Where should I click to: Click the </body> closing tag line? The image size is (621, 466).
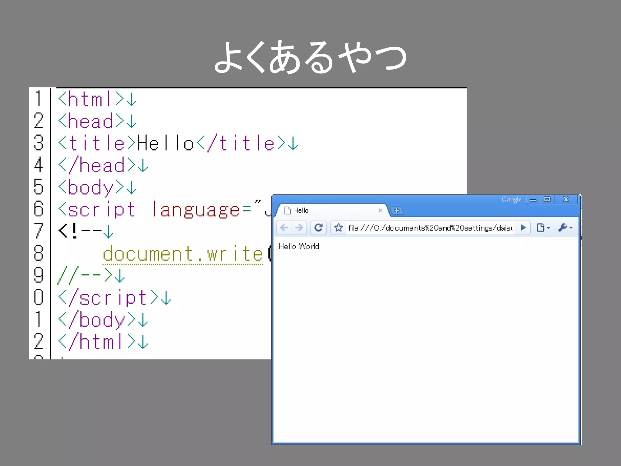[103, 319]
